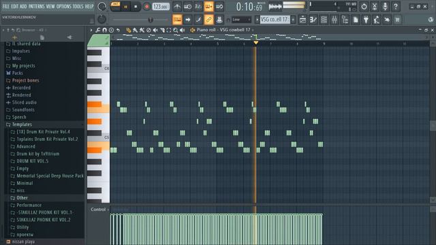Click the main pitch slider handle
The width and height of the screenshot is (436, 245).
[x=151, y=20]
